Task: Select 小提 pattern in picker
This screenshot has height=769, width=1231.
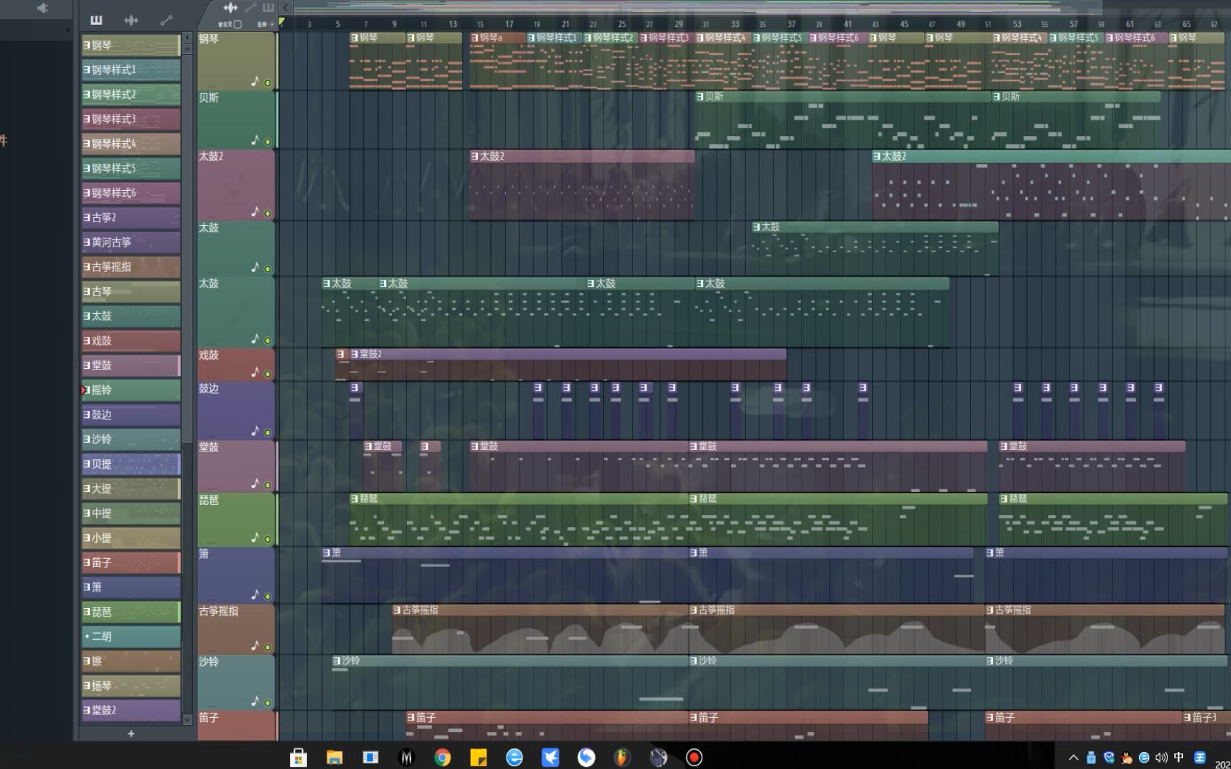Action: coord(131,538)
